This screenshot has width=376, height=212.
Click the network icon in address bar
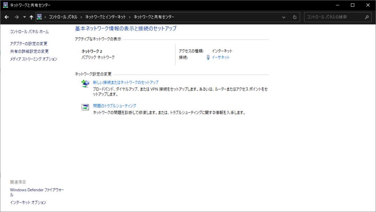pyautogui.click(x=40, y=17)
